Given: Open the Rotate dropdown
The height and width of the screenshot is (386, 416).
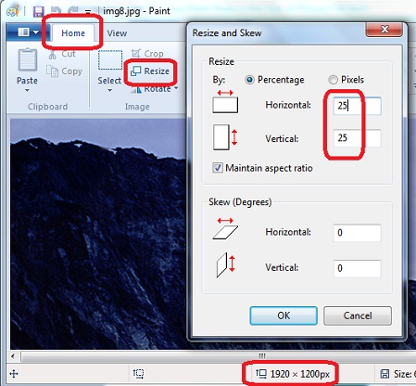Looking at the screenshot, I should 176,88.
